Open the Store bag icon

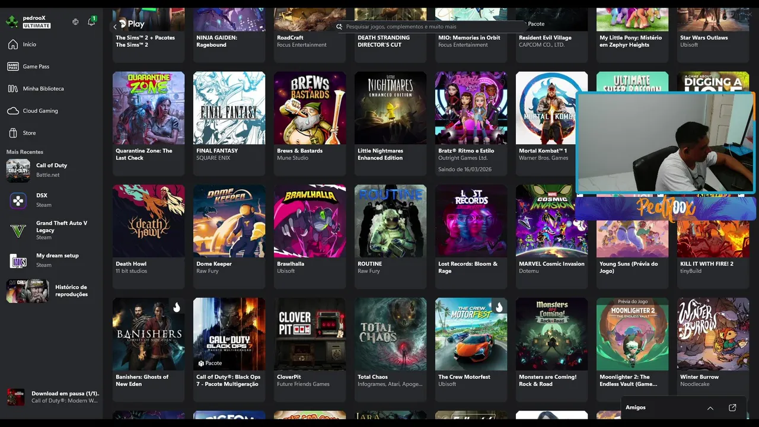coord(12,133)
